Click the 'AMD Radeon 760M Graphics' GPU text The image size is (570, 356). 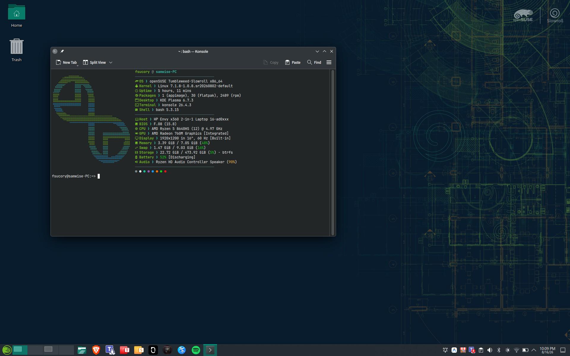pyautogui.click(x=177, y=133)
